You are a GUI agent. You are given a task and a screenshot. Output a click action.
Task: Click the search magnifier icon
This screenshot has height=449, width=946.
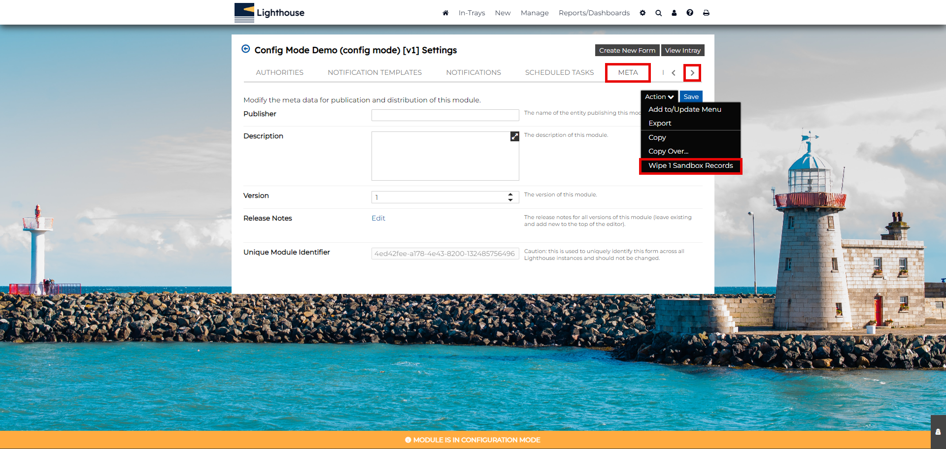tap(658, 13)
